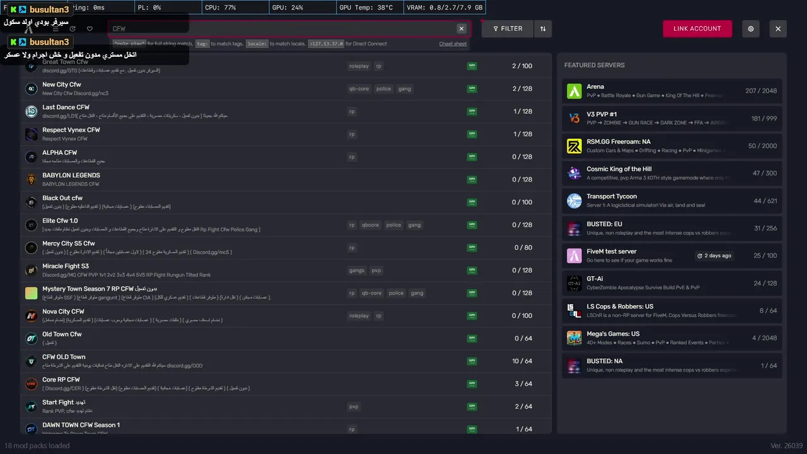Viewport: 807px width, 454px height.
Task: Filter by New City Cfw's gang tag
Action: (405, 89)
